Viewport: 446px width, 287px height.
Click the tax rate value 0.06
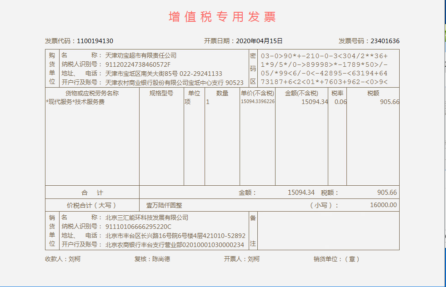(340, 102)
